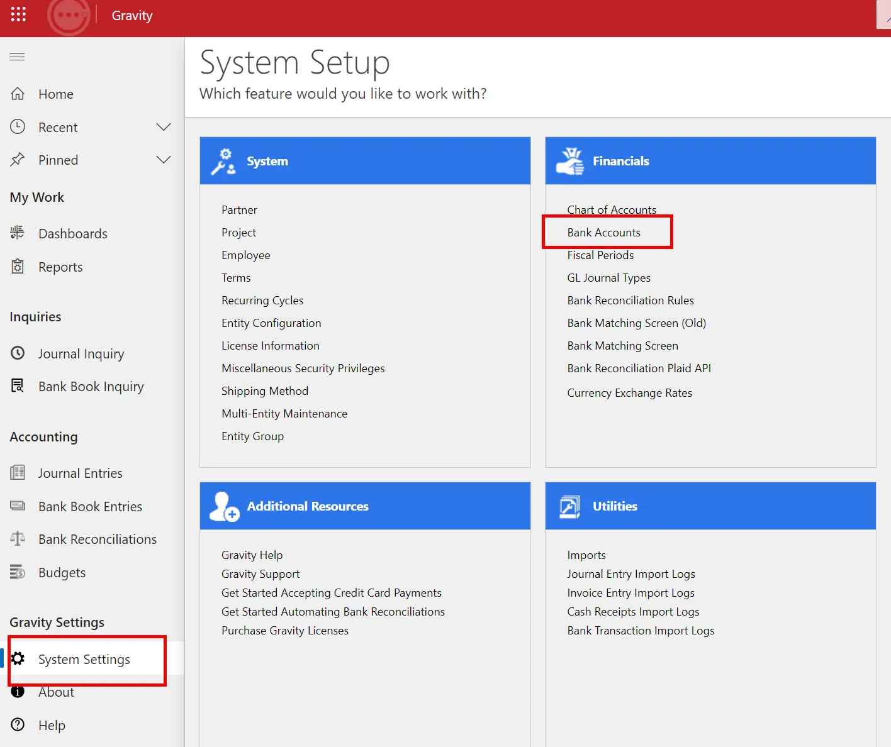Click the Gravity logo icon in header
Image resolution: width=891 pixels, height=747 pixels.
coord(69,15)
